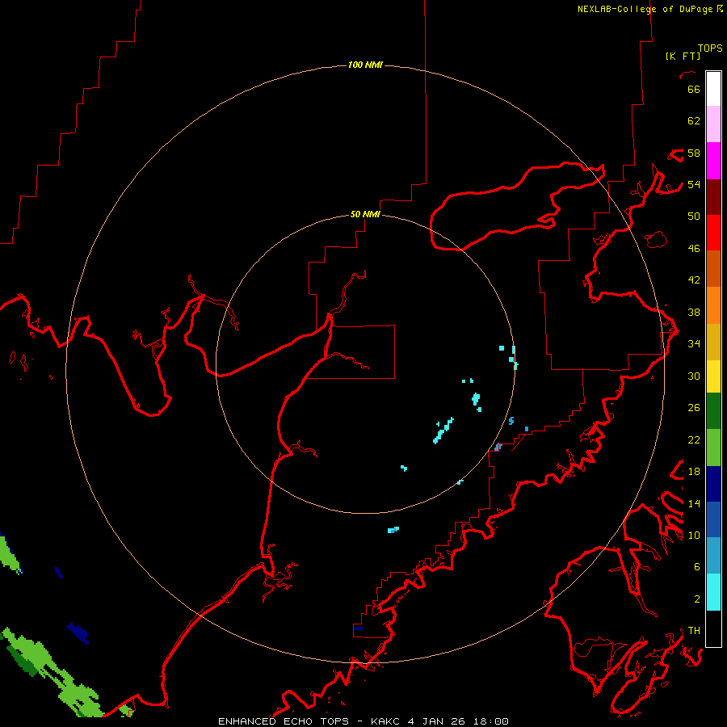This screenshot has width=727, height=727.
Task: Click the [K FT] units label
Action: point(683,56)
